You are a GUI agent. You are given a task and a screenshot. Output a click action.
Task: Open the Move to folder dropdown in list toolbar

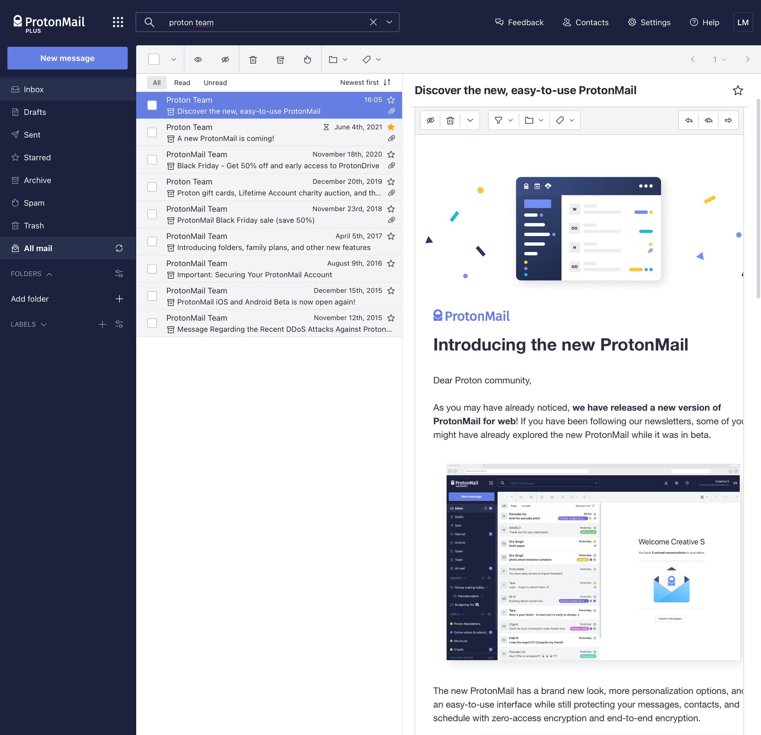(x=338, y=59)
